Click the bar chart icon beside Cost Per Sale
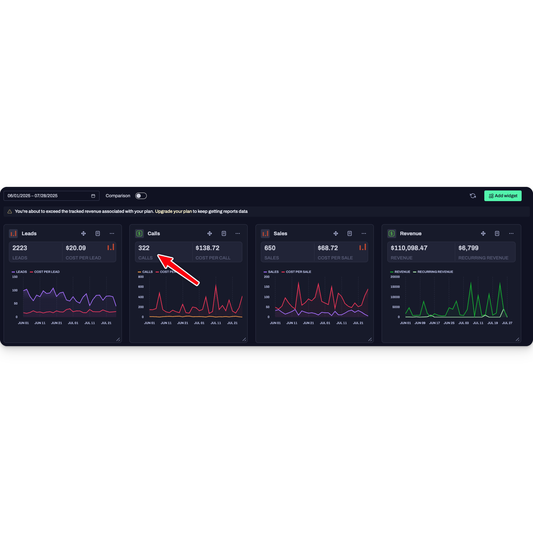This screenshot has width=533, height=533. coord(363,247)
